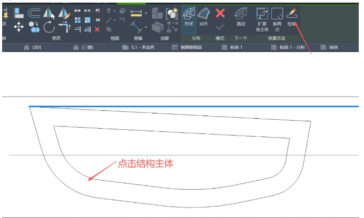Click the 修改 panel label

pos(56,38)
